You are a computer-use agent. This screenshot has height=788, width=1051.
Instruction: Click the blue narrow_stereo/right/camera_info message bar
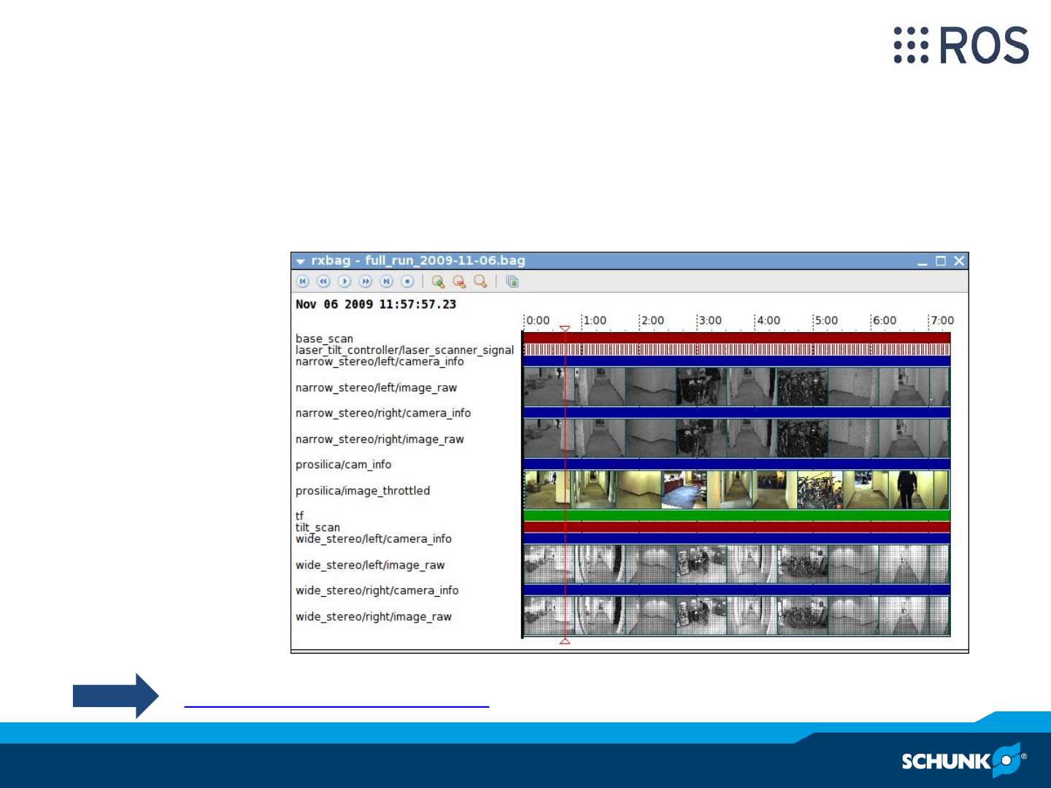[x=737, y=412]
